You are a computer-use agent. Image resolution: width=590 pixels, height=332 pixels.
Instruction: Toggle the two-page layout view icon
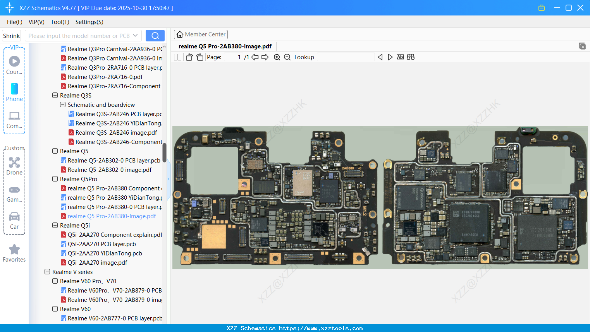click(177, 57)
